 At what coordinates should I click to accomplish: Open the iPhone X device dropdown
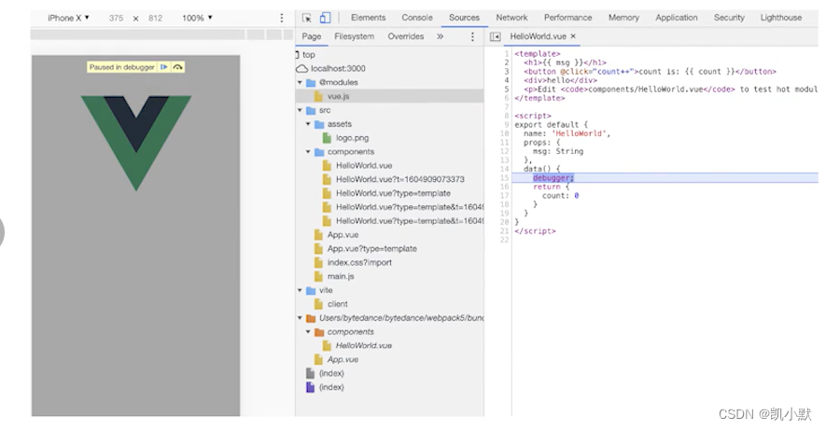(x=68, y=18)
